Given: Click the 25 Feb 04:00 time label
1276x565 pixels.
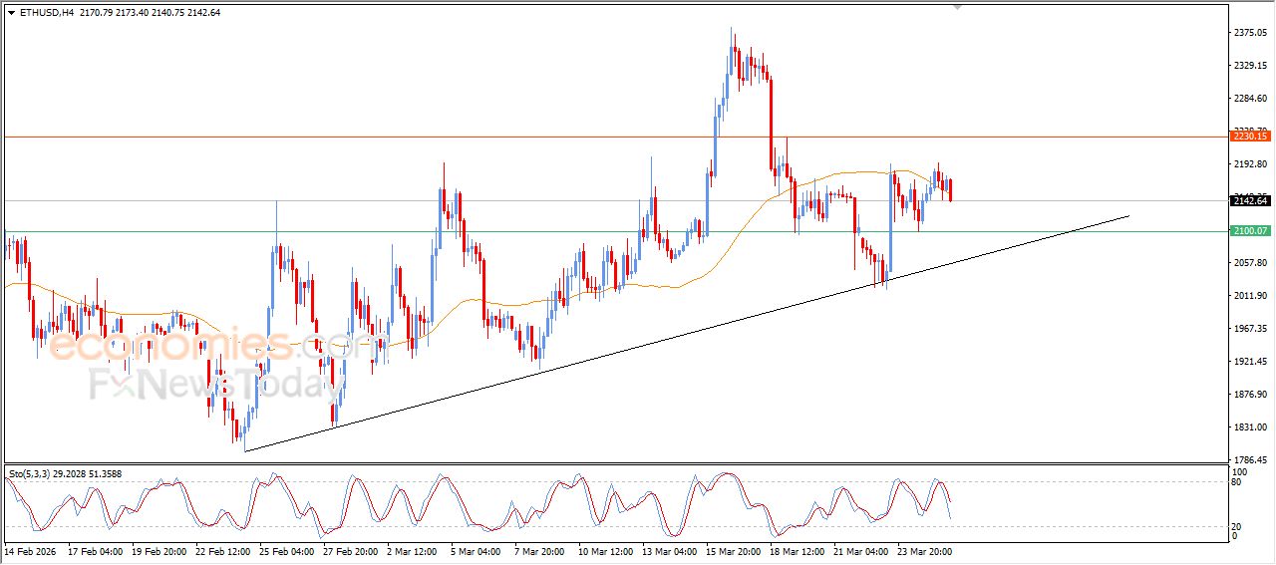Looking at the screenshot, I should click(287, 550).
